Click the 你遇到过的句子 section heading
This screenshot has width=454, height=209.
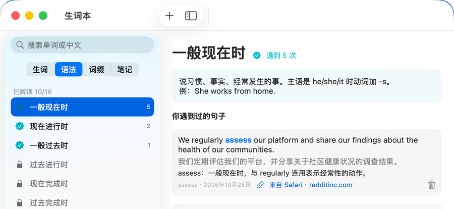tap(199, 117)
